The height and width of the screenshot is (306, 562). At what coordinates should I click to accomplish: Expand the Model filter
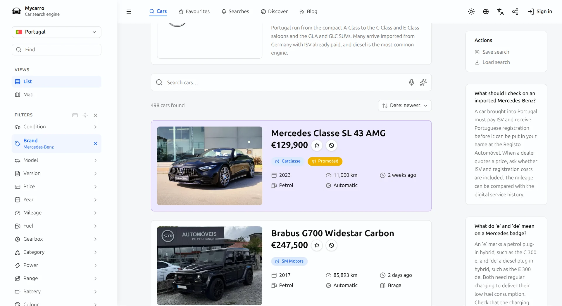(x=56, y=160)
